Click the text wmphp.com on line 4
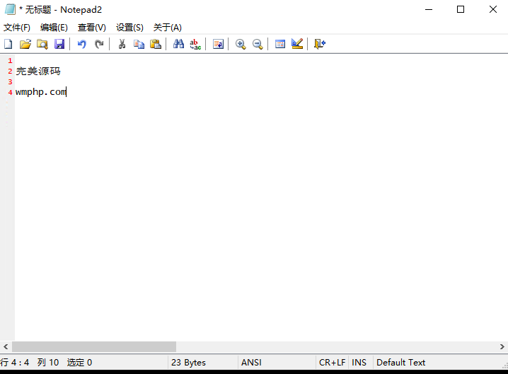The height and width of the screenshot is (374, 508). click(41, 92)
